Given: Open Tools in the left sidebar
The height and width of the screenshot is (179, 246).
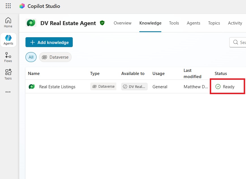Looking at the screenshot, I should pyautogui.click(x=8, y=74).
